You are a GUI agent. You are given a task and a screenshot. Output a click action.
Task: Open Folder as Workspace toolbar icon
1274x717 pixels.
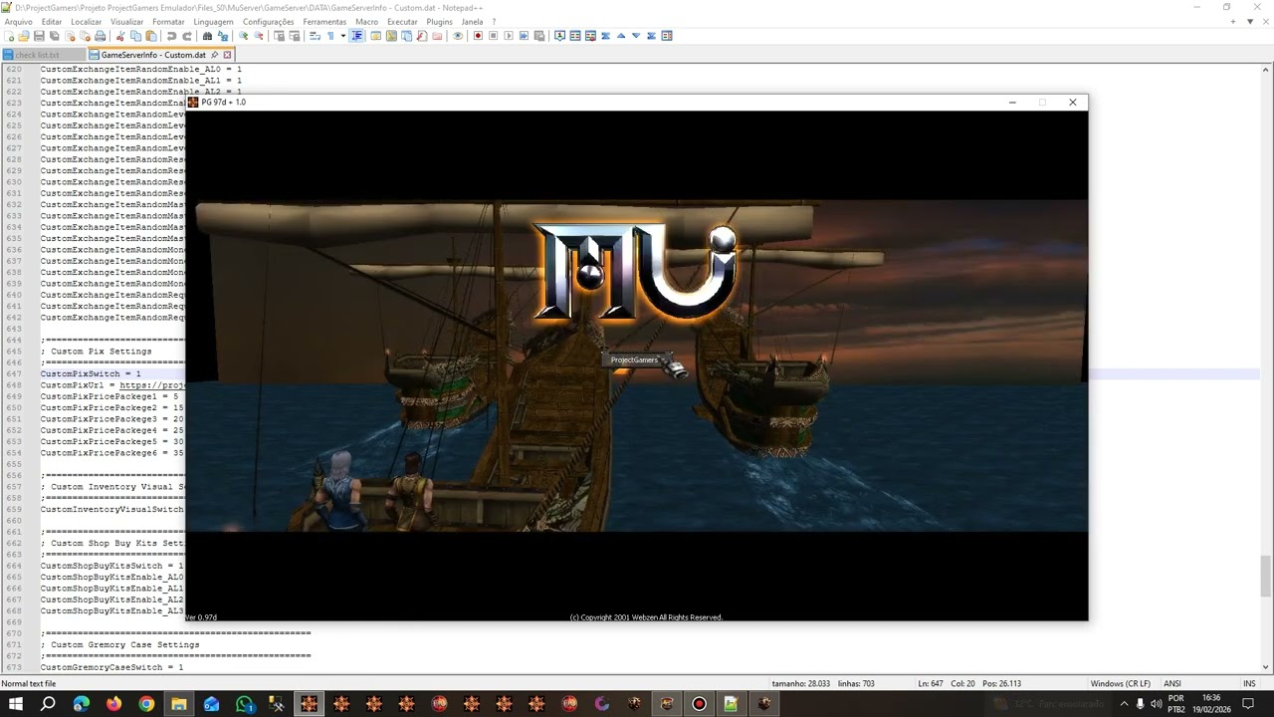pyautogui.click(x=437, y=36)
